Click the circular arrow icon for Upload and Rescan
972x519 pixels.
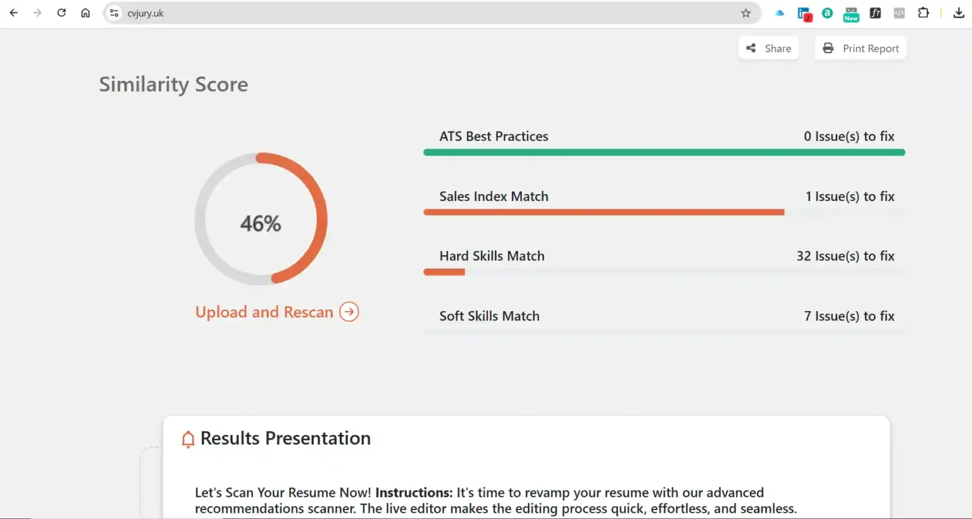point(349,312)
